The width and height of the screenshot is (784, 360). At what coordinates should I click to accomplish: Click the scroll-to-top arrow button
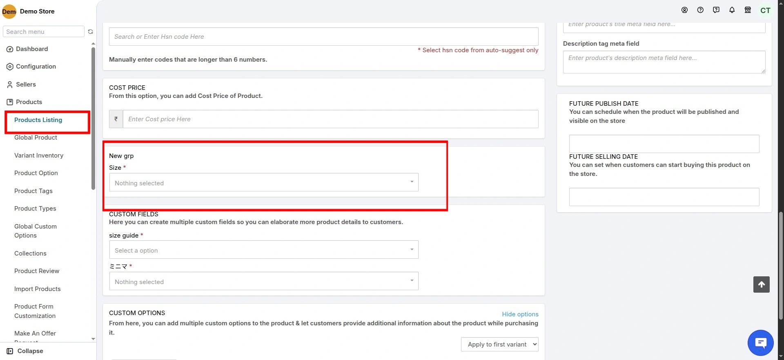[761, 284]
